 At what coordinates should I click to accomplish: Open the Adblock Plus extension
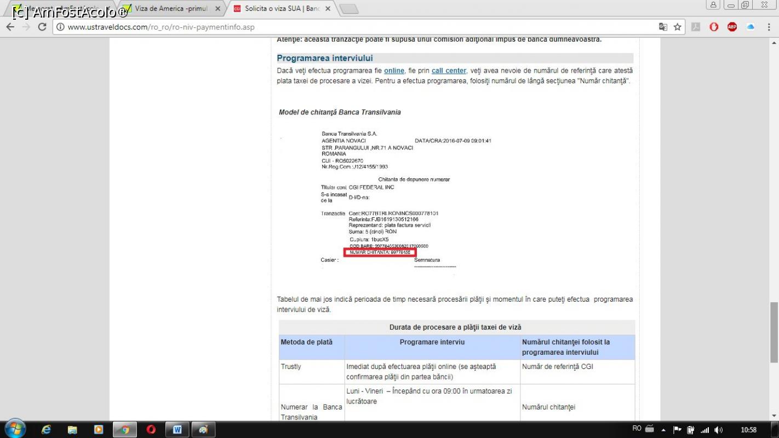pos(732,27)
